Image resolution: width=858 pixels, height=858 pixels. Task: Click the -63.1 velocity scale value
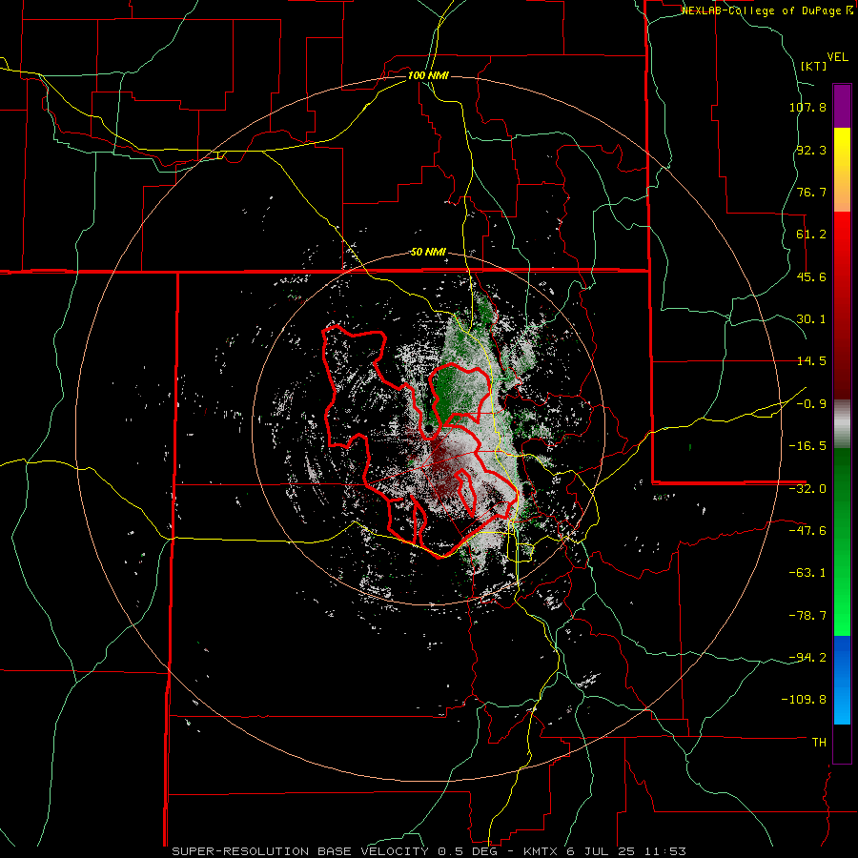pos(807,573)
